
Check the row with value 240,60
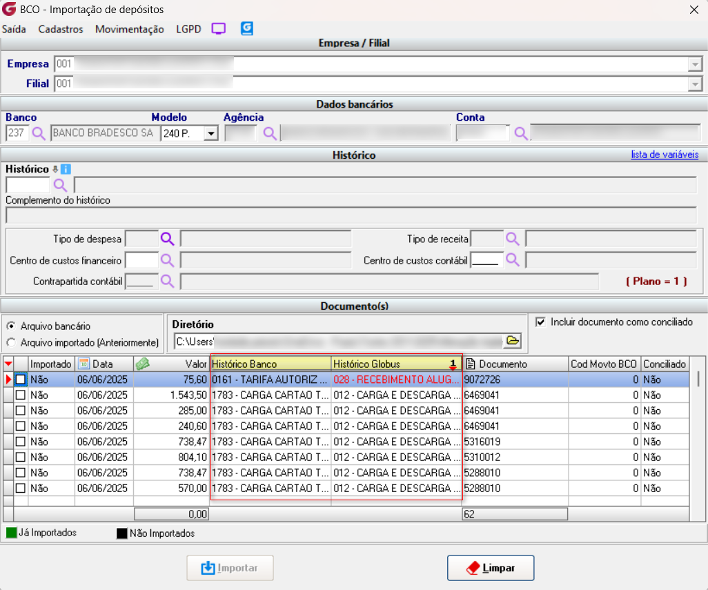[20, 426]
